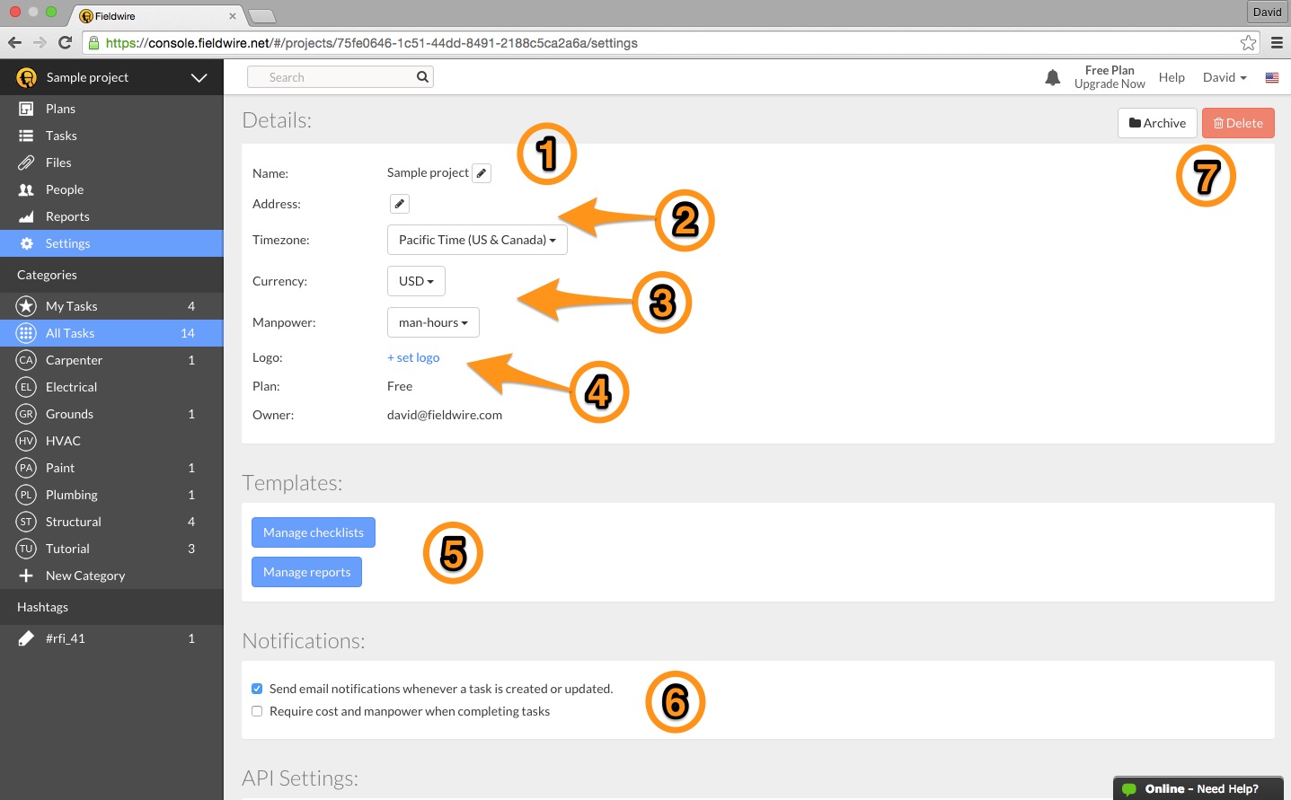
Task: Click the Reports chart icon
Action: (x=26, y=216)
